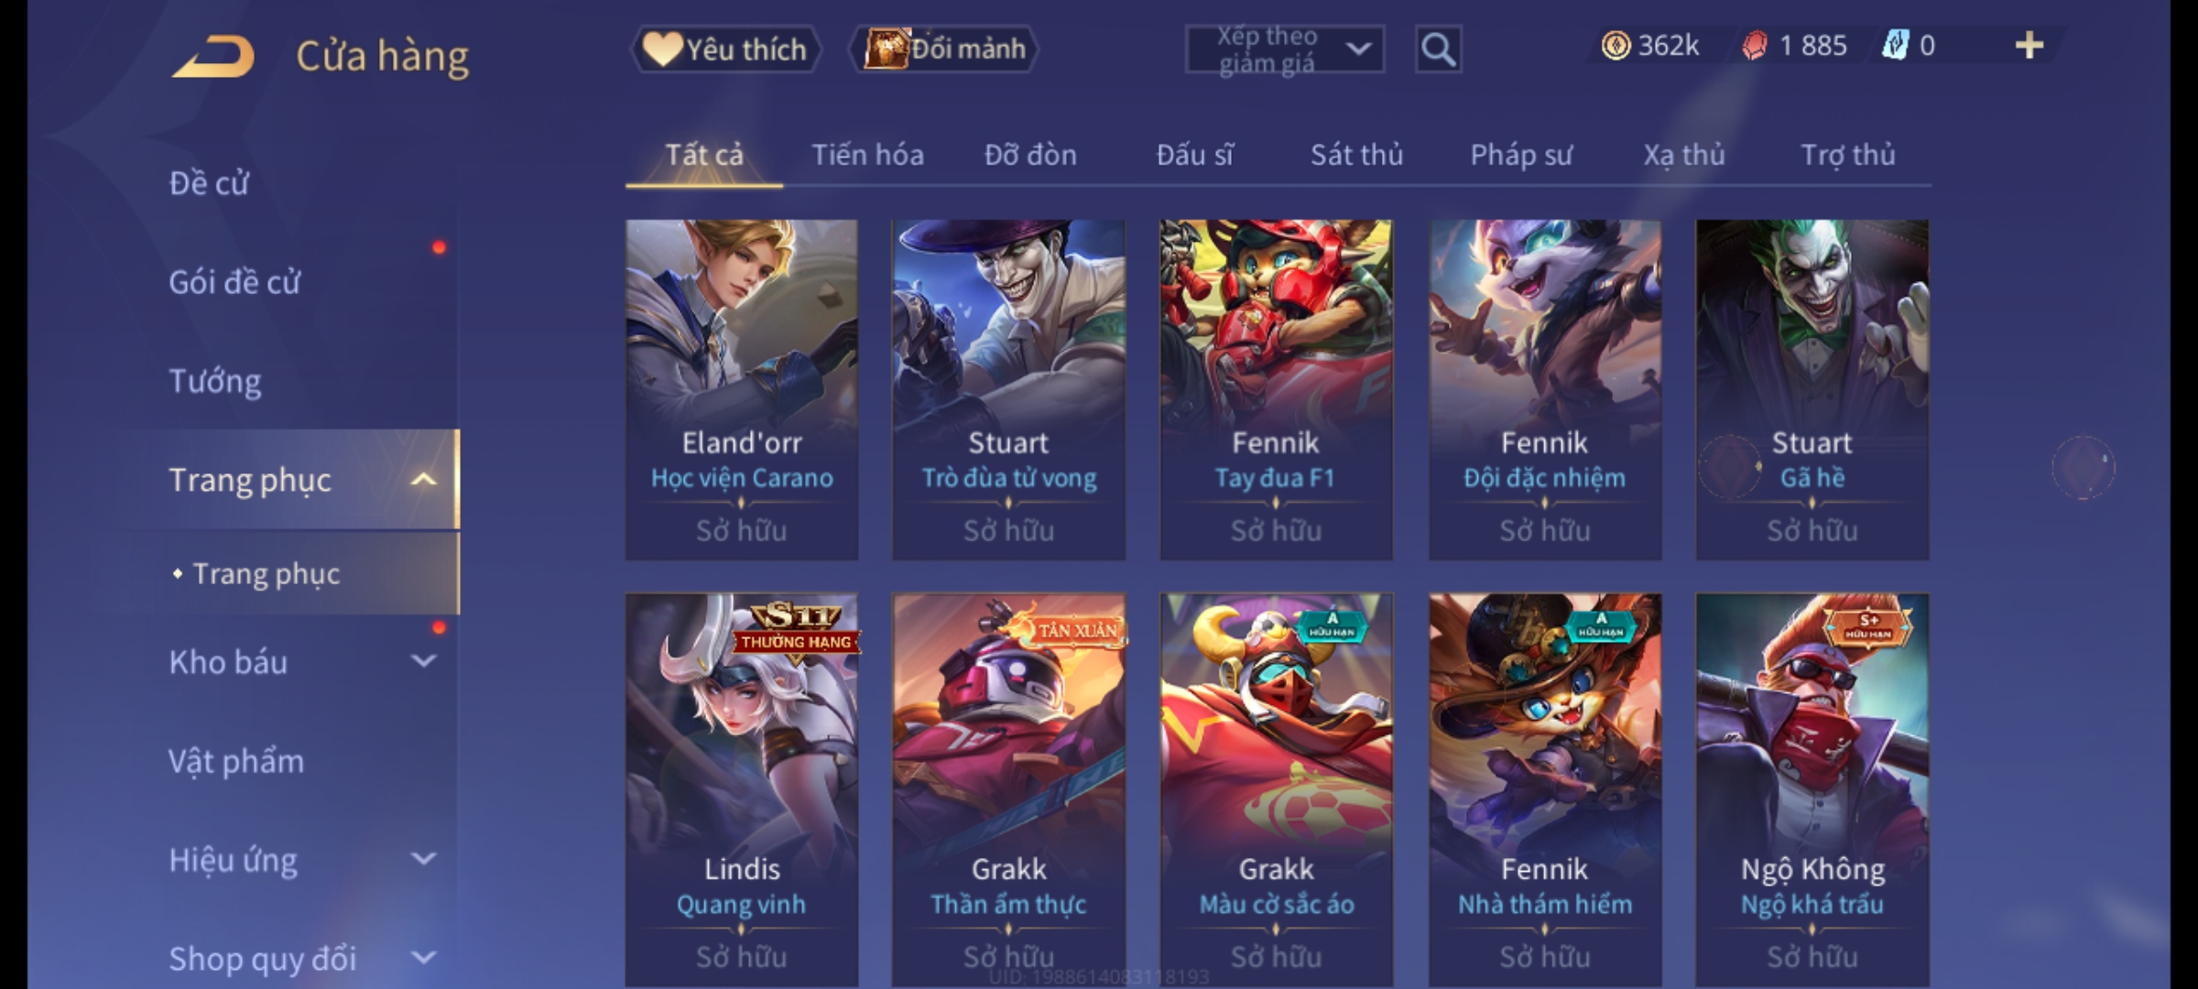The height and width of the screenshot is (989, 2198).
Task: Expand the Kho báu sidebar section
Action: 423,661
